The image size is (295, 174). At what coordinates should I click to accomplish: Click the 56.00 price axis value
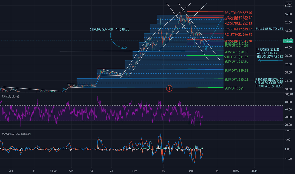[288, 14]
